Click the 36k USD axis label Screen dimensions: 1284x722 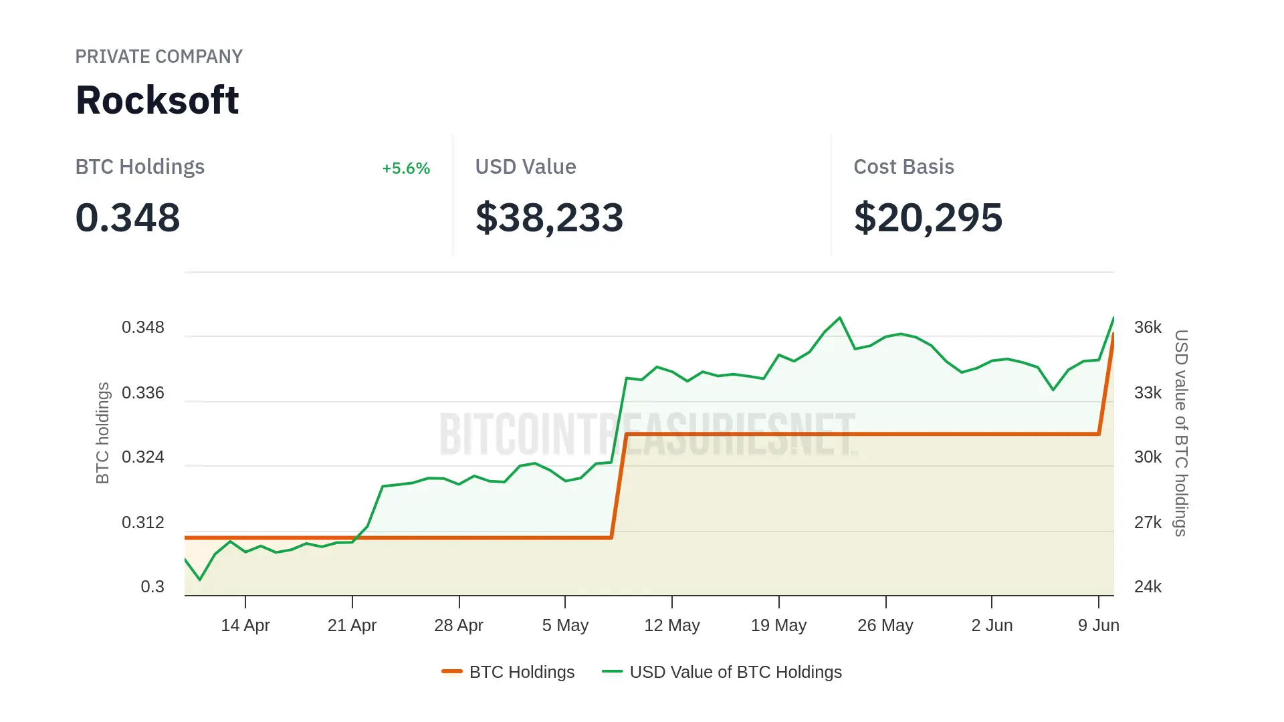pos(1148,328)
